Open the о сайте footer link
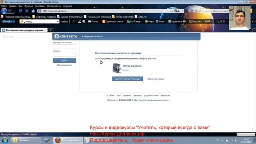 pos(110,96)
